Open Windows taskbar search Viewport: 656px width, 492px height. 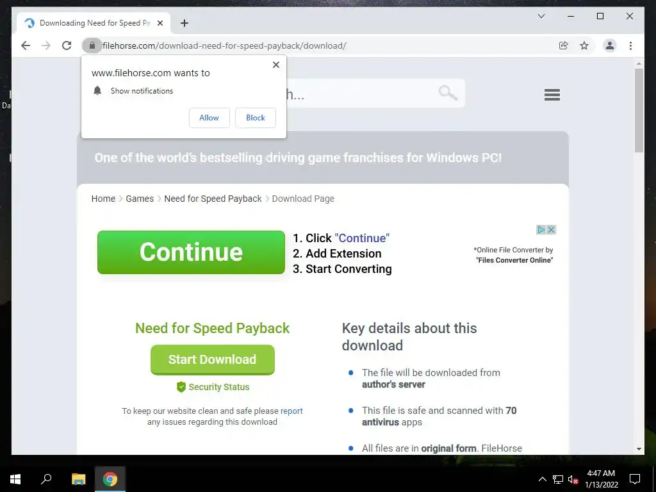(x=46, y=479)
